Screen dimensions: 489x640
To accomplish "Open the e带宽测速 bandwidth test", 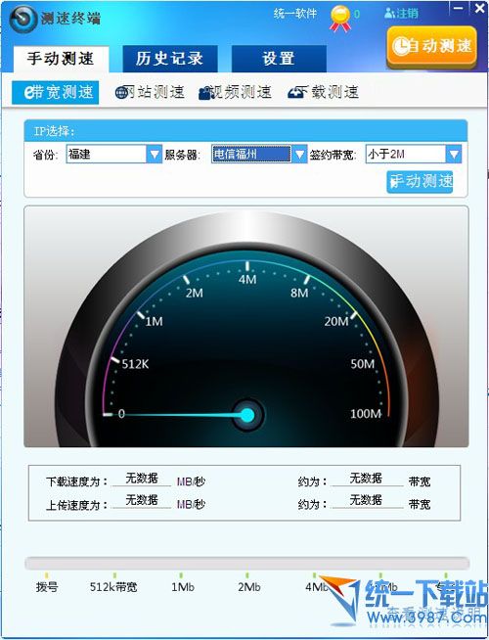I will (x=56, y=93).
